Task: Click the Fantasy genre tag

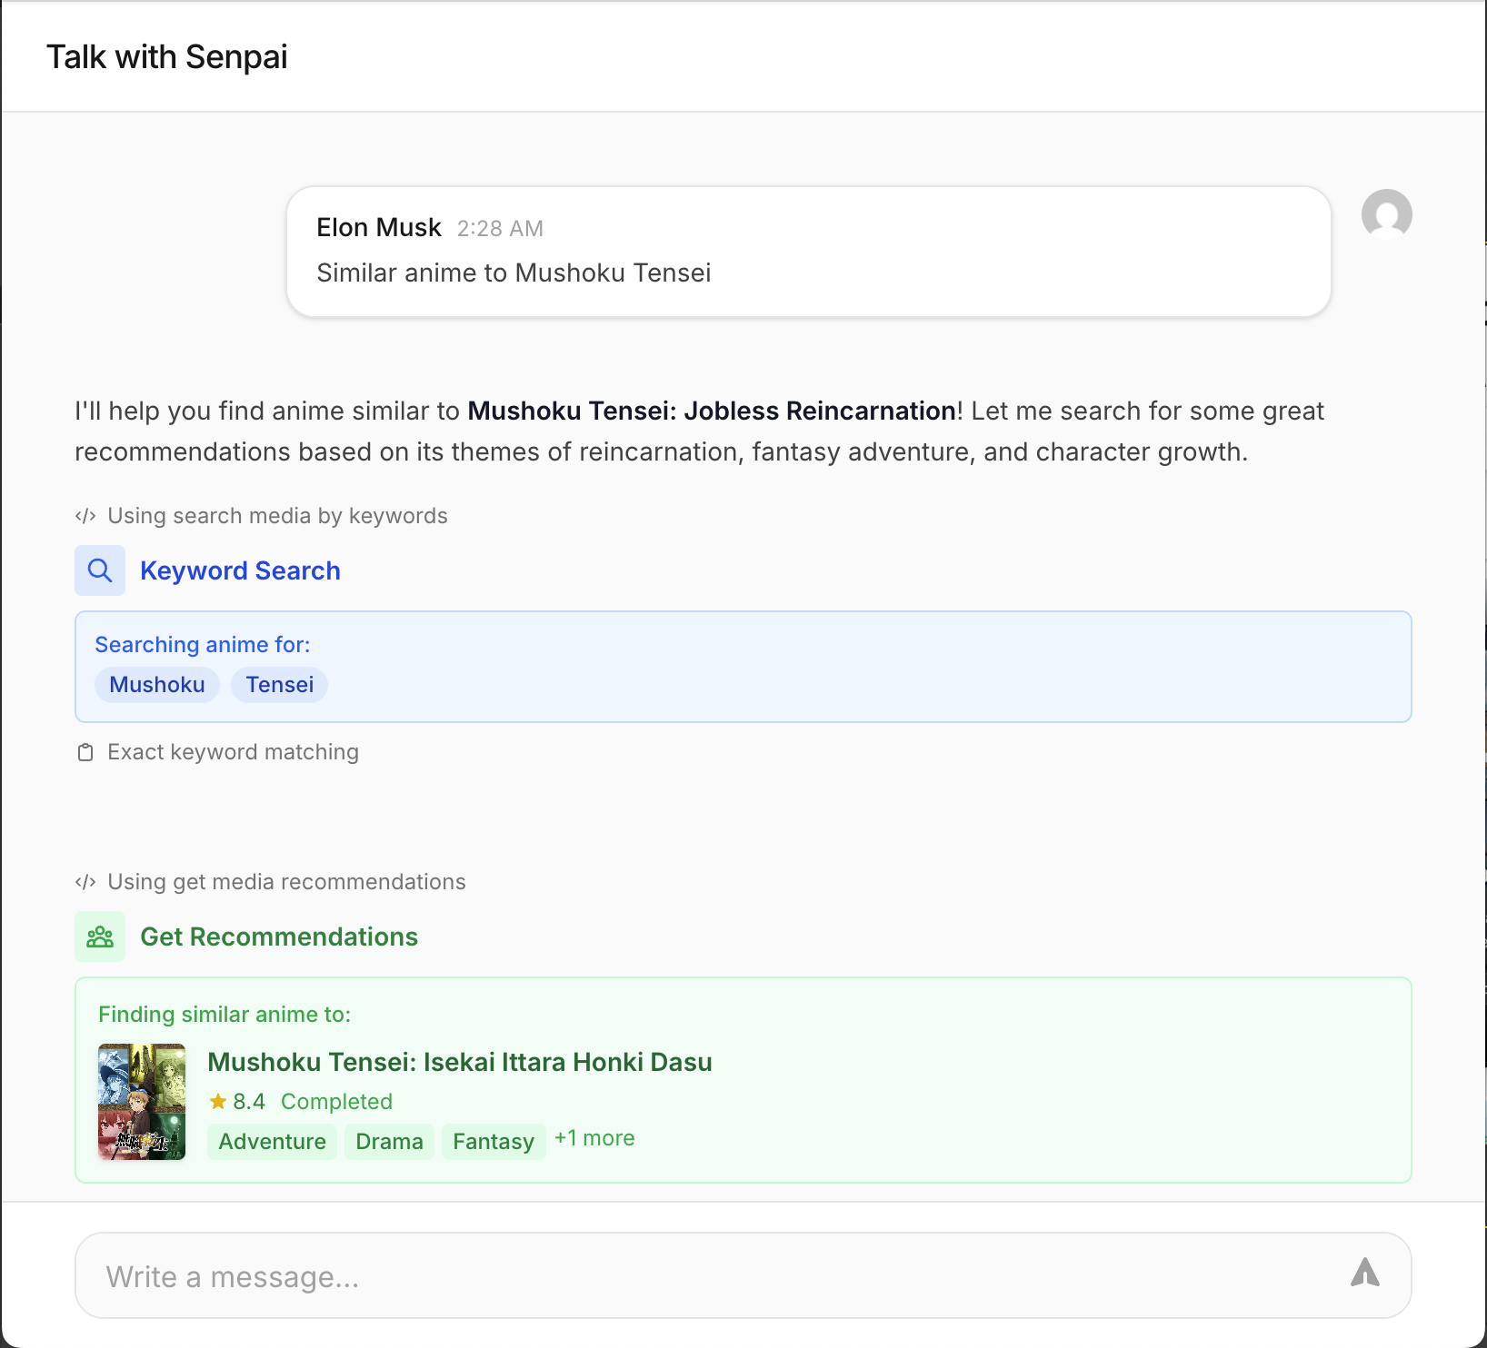Action: click(x=493, y=1141)
